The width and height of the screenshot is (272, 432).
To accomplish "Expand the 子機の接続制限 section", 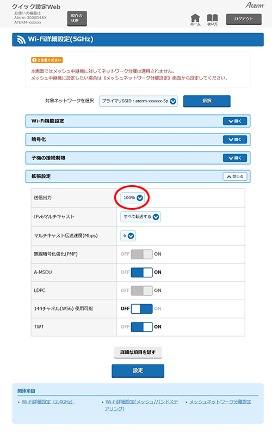I will click(x=235, y=158).
